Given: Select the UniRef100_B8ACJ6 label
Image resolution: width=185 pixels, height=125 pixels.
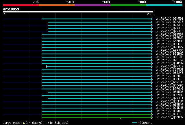Looking at the screenshot, I should [169, 79].
